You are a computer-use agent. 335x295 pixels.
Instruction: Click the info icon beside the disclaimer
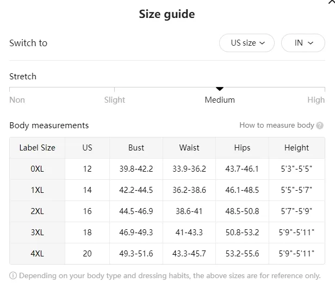[13, 275]
